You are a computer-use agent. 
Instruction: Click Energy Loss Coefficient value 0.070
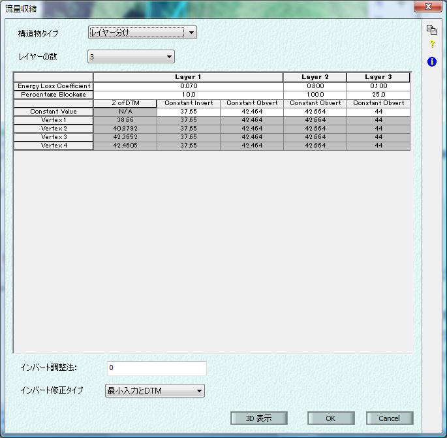tap(188, 86)
